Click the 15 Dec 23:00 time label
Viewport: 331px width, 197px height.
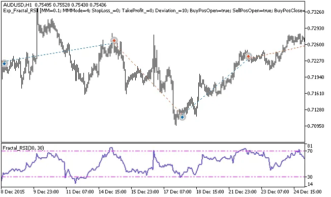(144, 192)
